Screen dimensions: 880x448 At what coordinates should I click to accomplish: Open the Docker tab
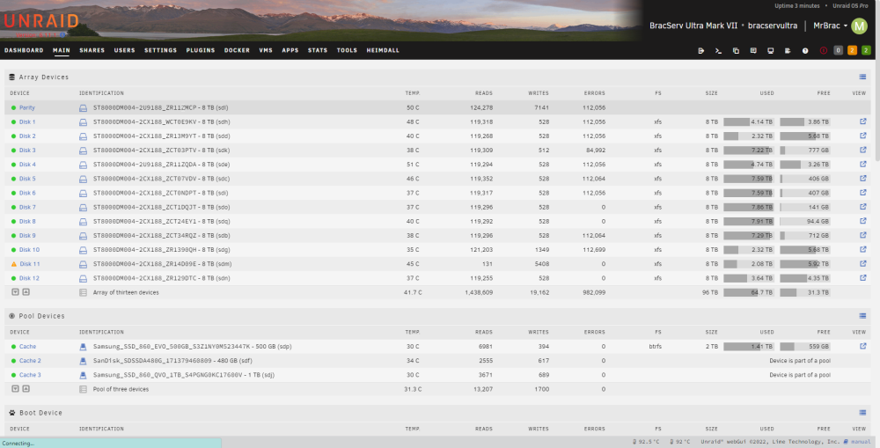(x=237, y=50)
